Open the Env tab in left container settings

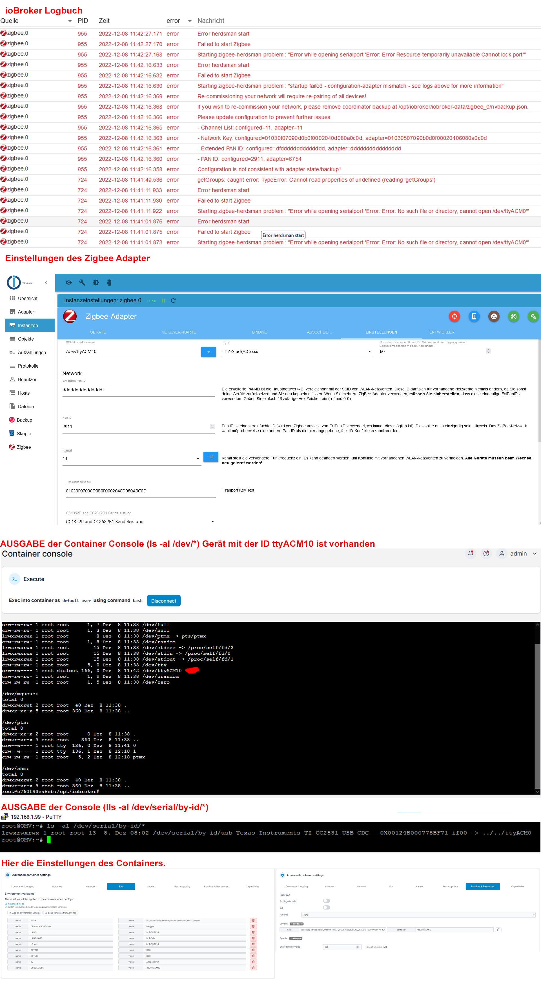[121, 887]
